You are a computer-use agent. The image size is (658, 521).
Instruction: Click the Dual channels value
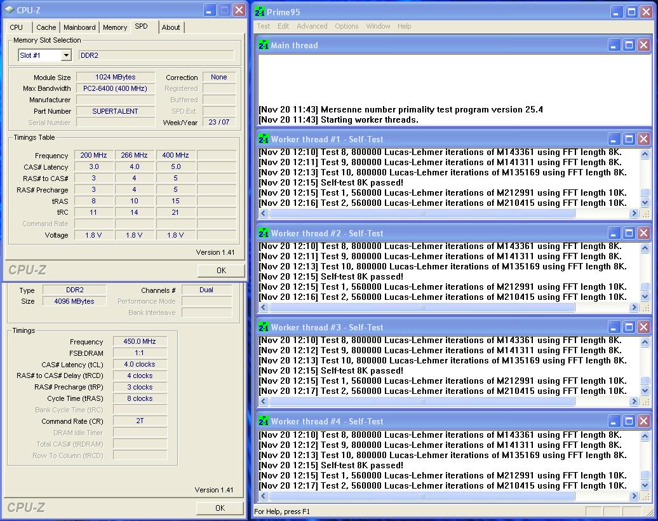pos(206,290)
